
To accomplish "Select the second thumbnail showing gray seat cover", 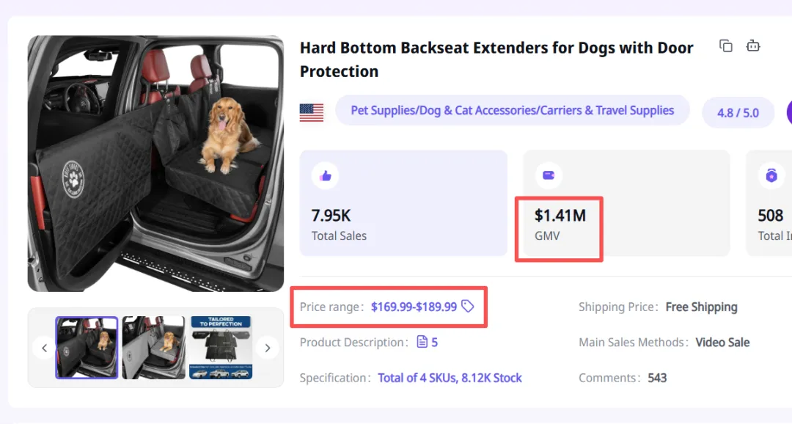I will (x=153, y=348).
